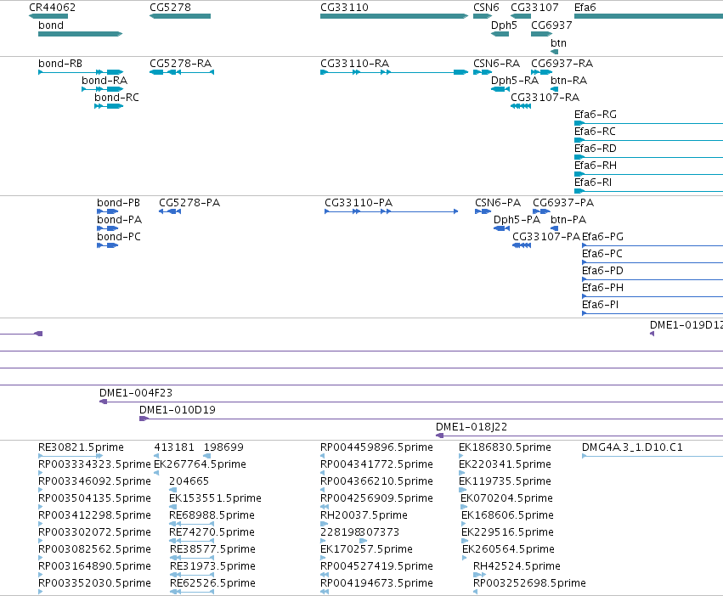Viewport: 723px width, 596px height.
Task: Select protein bond-PC
Action: [107, 245]
